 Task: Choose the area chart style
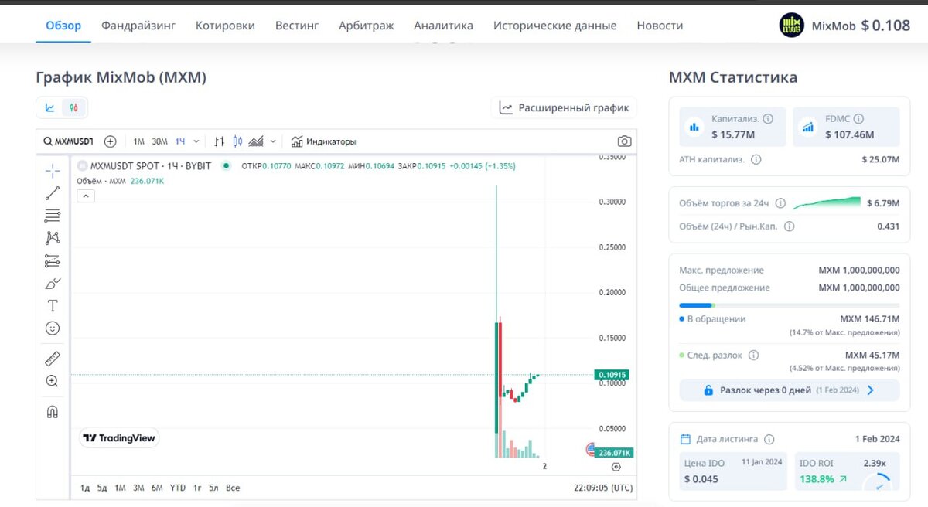257,141
